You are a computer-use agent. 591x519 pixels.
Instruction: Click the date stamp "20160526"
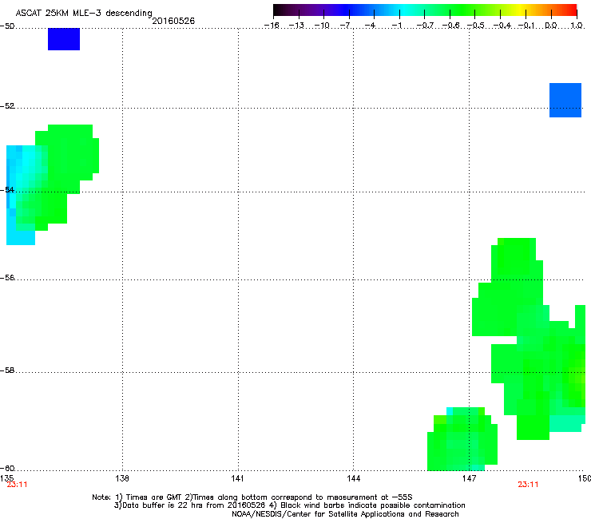pyautogui.click(x=173, y=21)
